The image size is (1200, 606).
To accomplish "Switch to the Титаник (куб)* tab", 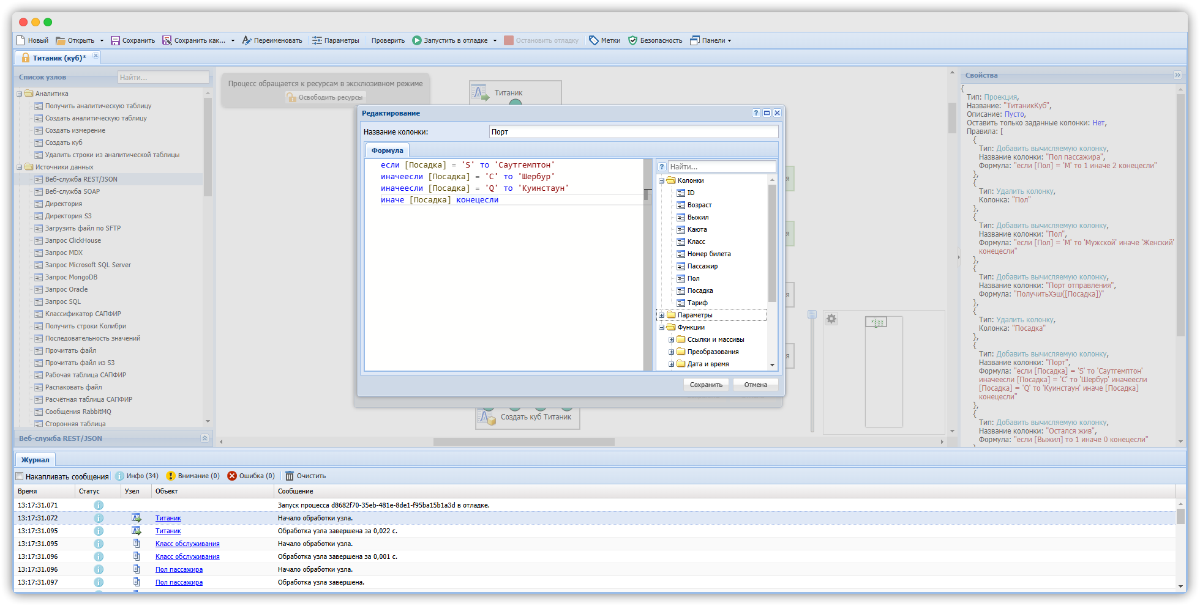I will 59,58.
